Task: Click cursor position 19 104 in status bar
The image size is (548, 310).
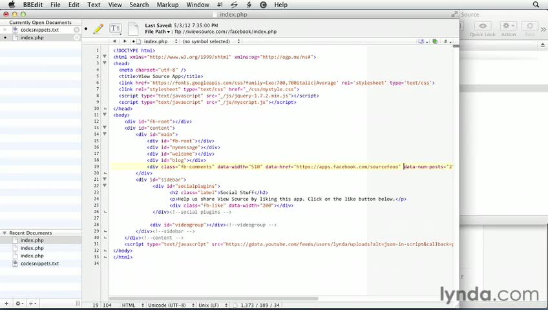Action: click(102, 305)
